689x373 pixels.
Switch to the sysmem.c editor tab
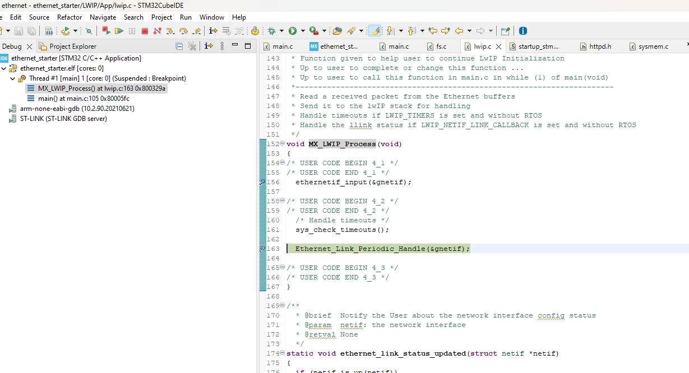tap(649, 46)
